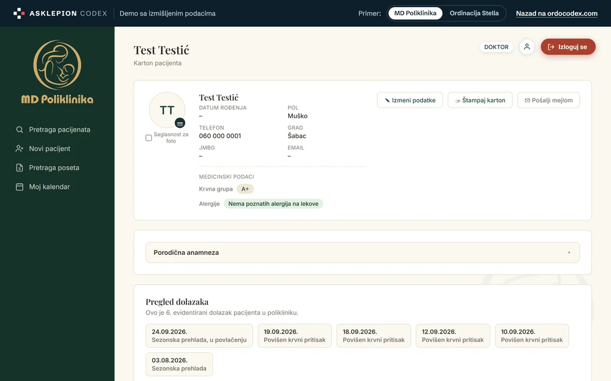Viewport: 611px width, 381px height.
Task: Click the city value Šabac
Action: [297, 136]
